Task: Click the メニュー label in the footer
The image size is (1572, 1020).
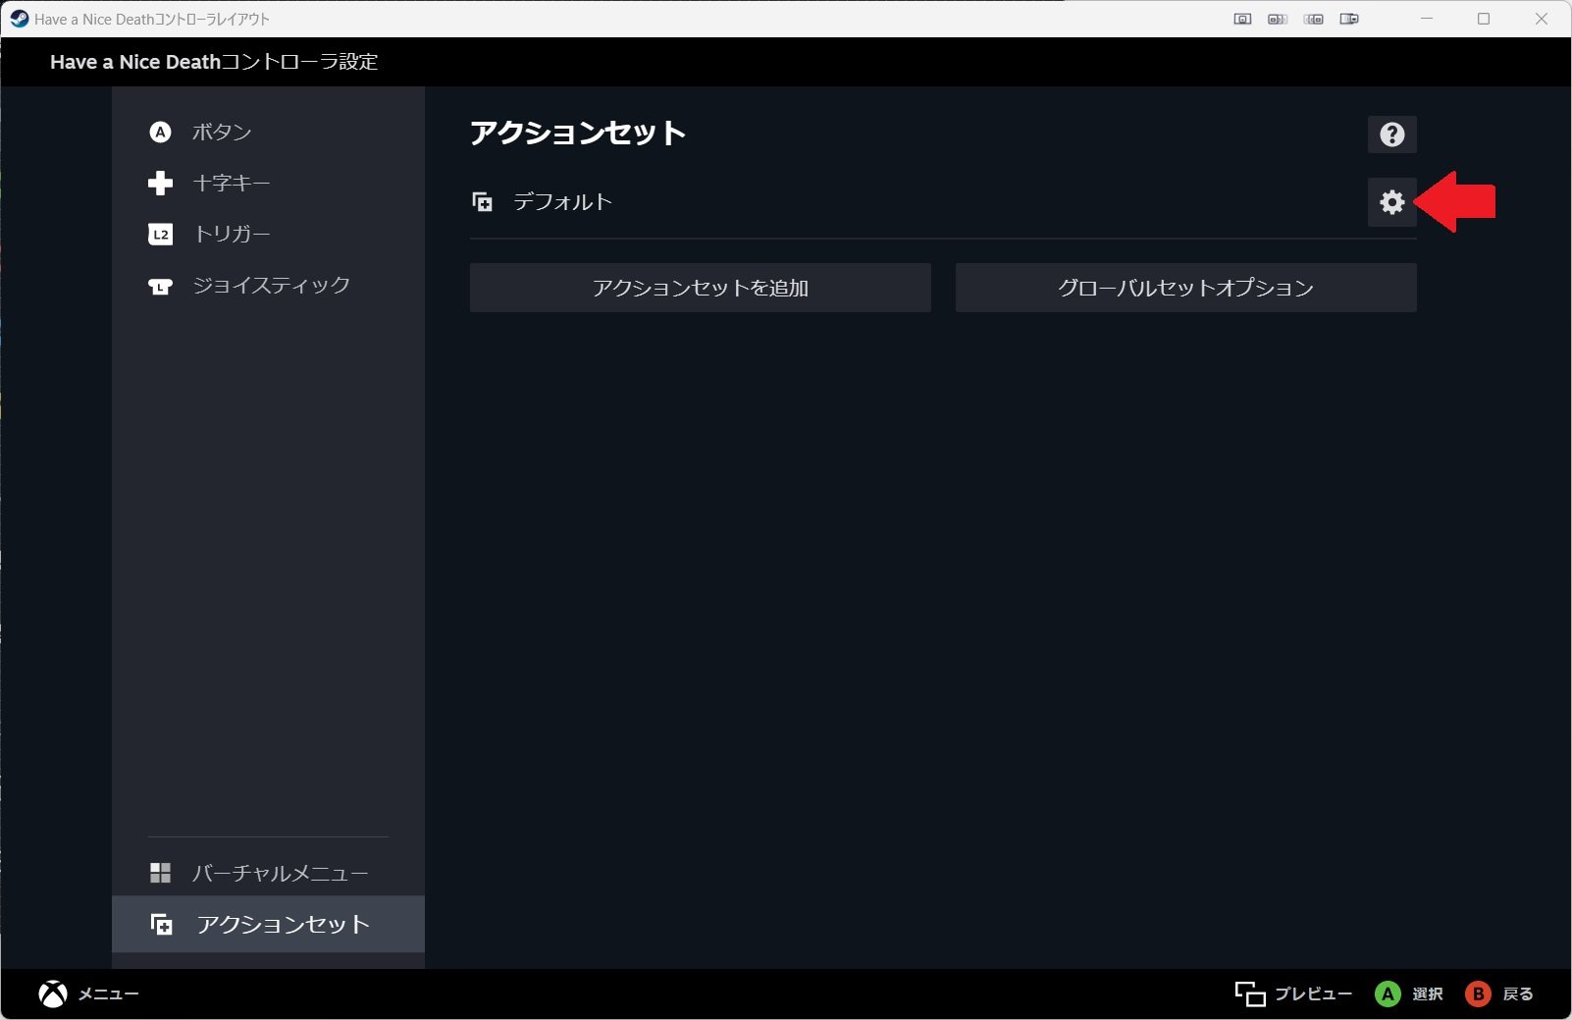Action: click(108, 994)
